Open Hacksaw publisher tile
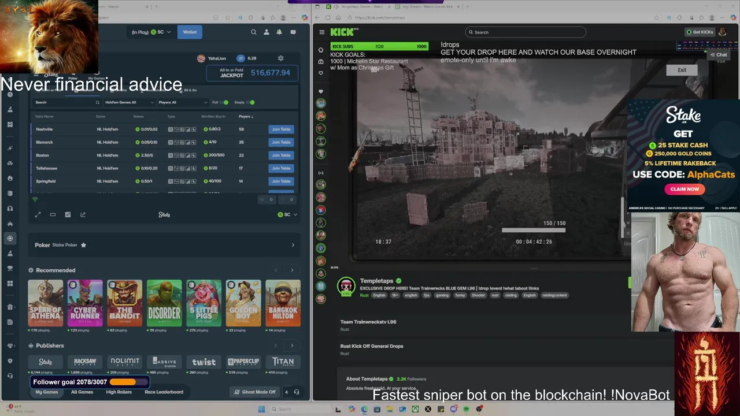 [85, 362]
